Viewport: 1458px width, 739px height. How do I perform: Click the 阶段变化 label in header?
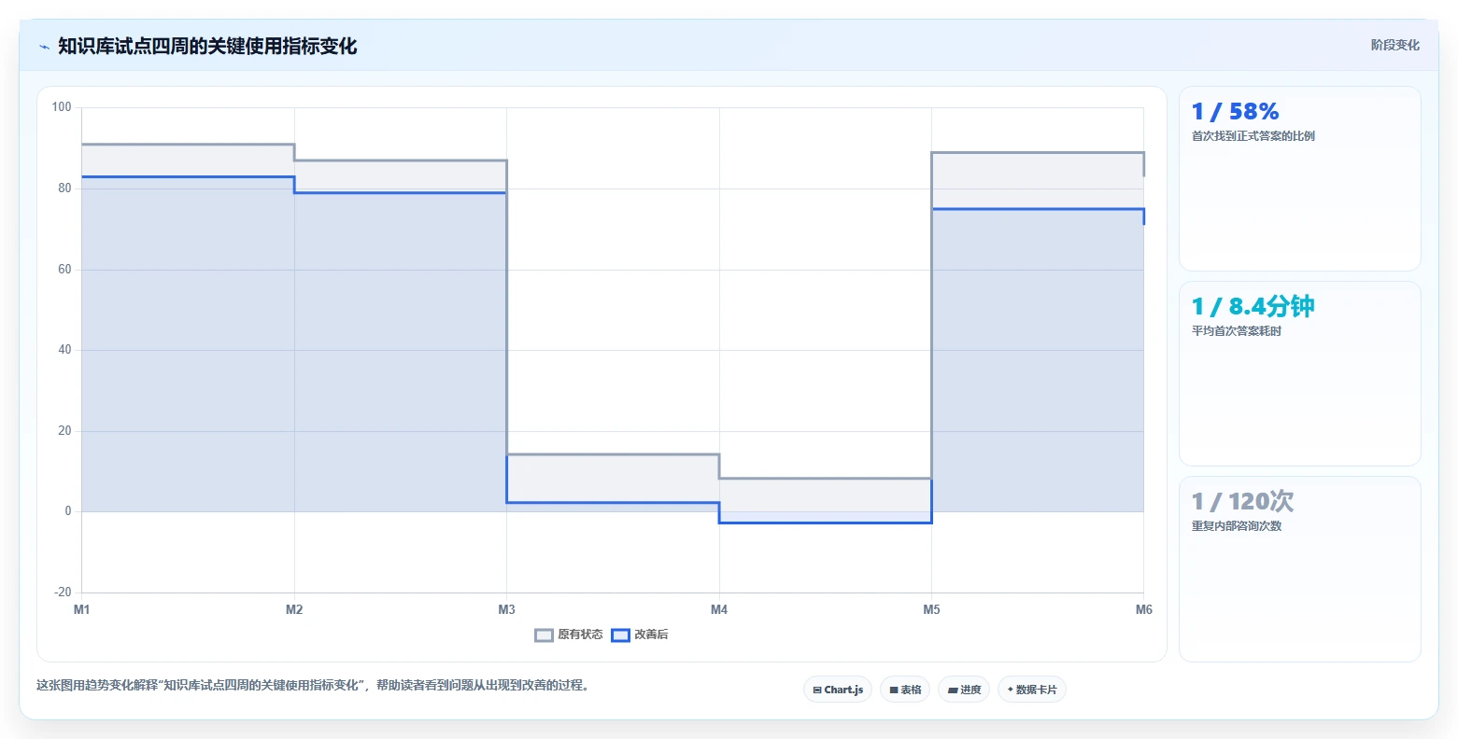point(1394,45)
